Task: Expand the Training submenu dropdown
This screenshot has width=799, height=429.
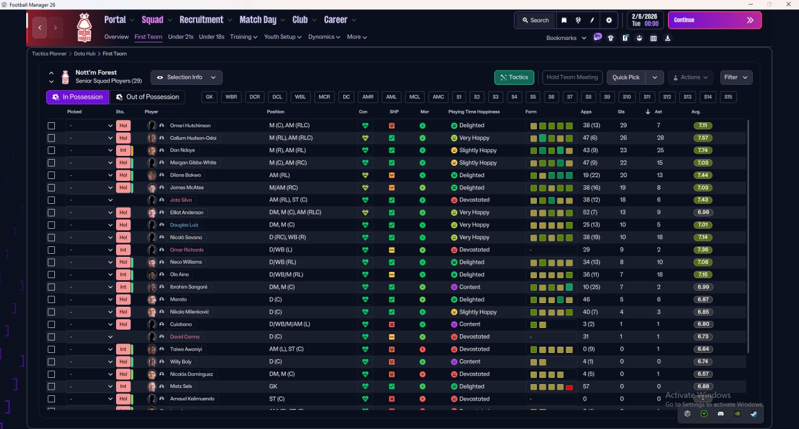Action: click(243, 37)
